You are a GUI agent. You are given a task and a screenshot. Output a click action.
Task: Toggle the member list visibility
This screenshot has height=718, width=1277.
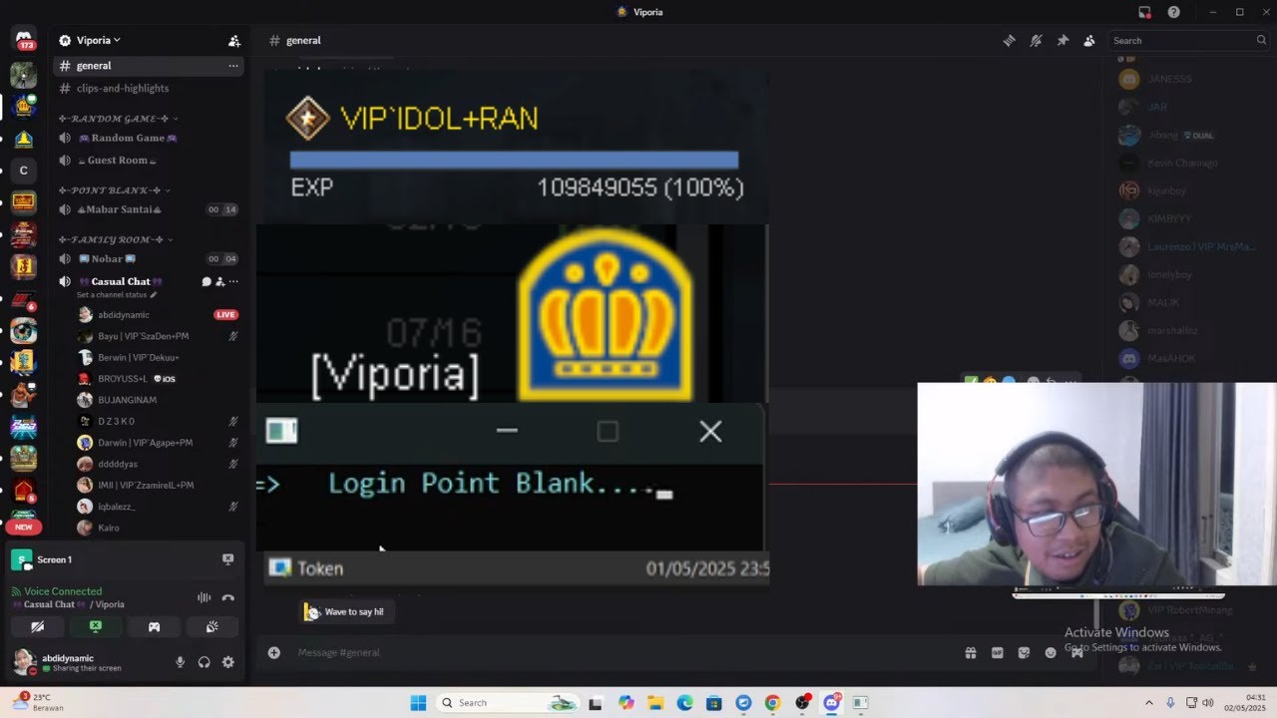tap(1088, 41)
